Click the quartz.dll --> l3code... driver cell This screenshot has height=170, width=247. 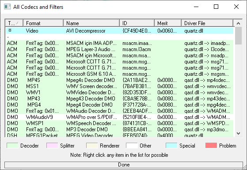(206, 49)
